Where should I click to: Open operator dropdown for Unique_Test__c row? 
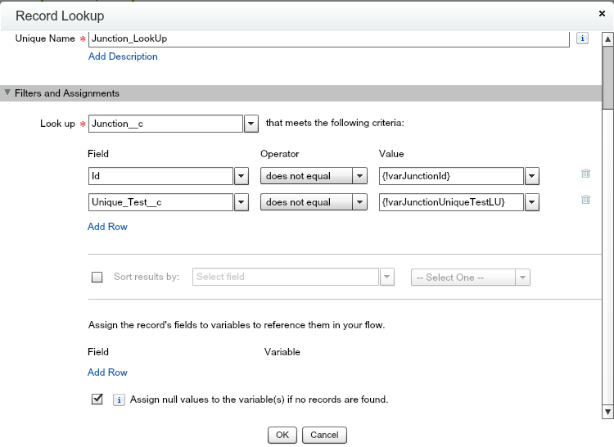[360, 202]
